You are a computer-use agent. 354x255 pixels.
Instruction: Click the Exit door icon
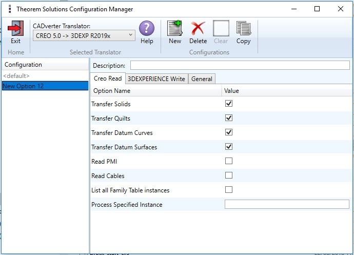point(15,28)
